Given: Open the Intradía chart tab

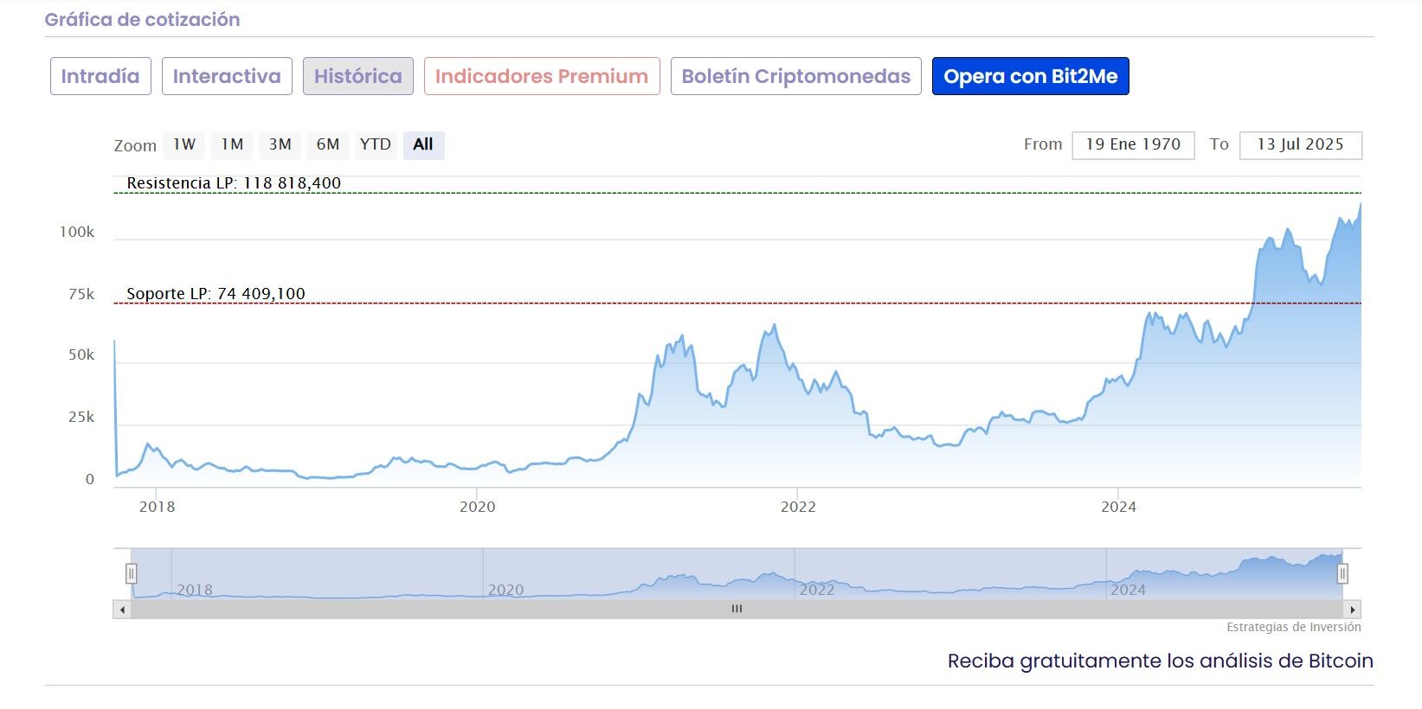Looking at the screenshot, I should 100,76.
